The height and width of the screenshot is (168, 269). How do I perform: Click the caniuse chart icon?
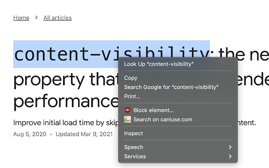[128, 120]
